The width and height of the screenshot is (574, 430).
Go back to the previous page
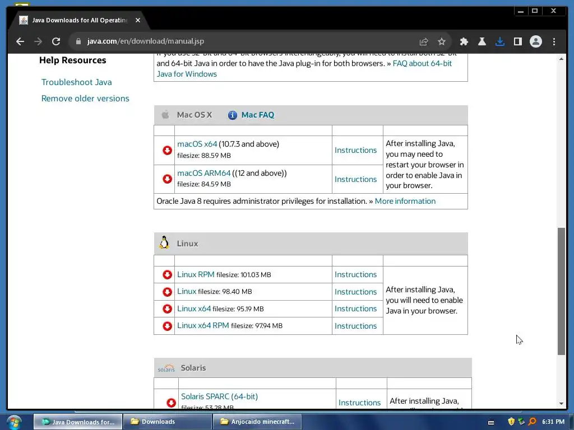[x=20, y=41]
